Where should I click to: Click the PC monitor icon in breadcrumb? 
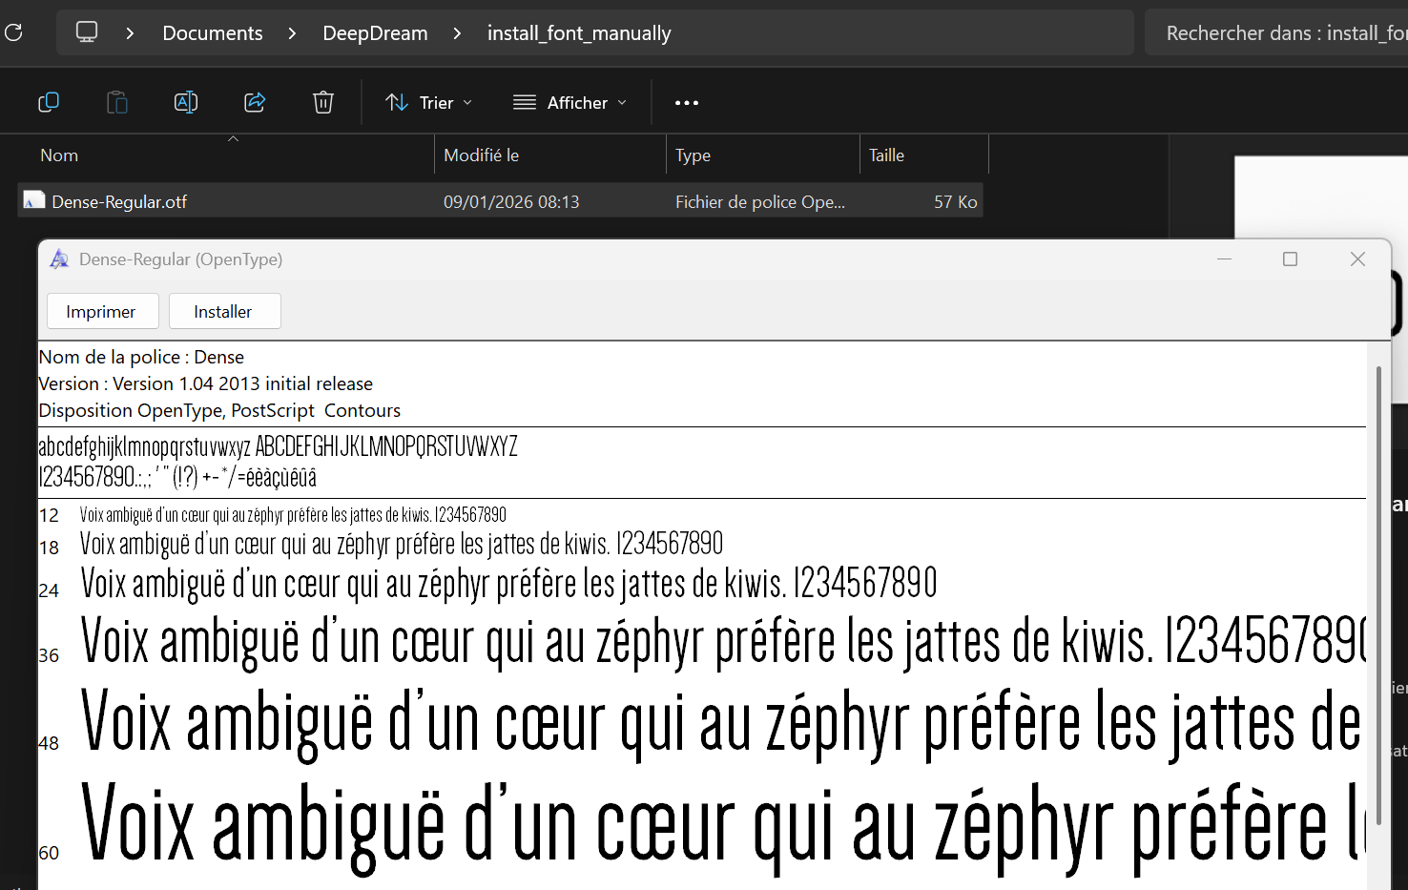point(87,32)
